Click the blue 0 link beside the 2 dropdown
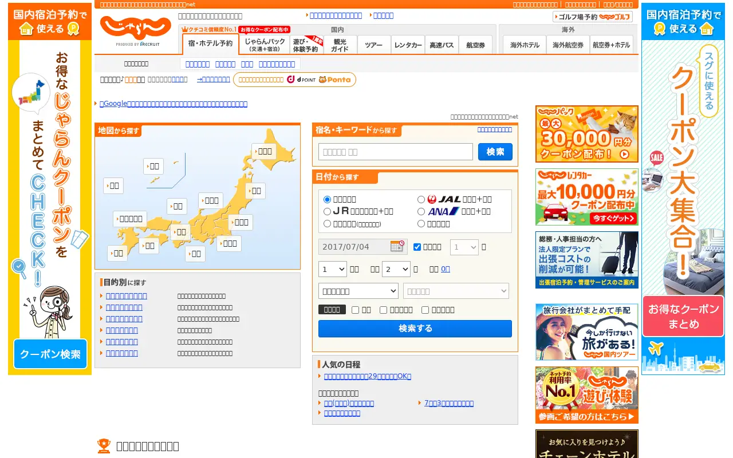Image resolution: width=733 pixels, height=458 pixels. [446, 269]
